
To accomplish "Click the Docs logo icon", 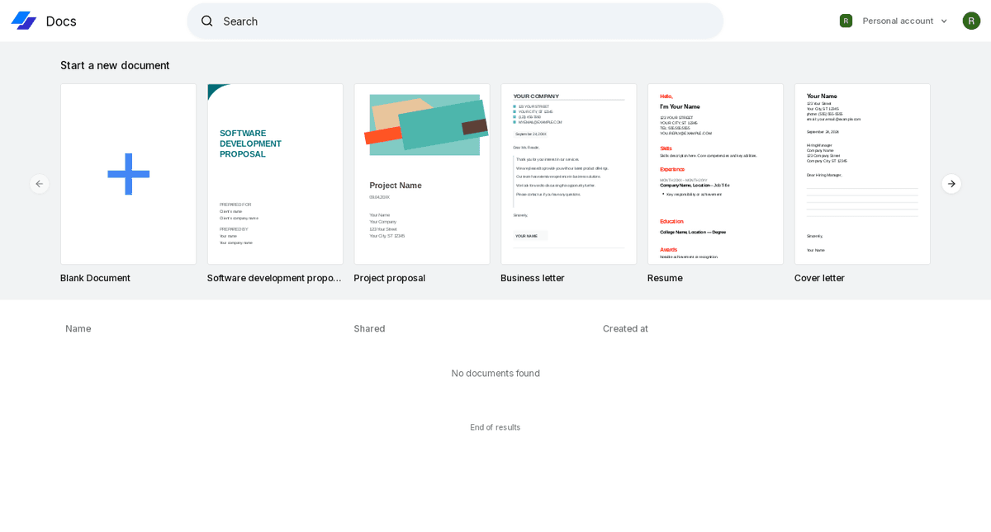I will tap(23, 21).
